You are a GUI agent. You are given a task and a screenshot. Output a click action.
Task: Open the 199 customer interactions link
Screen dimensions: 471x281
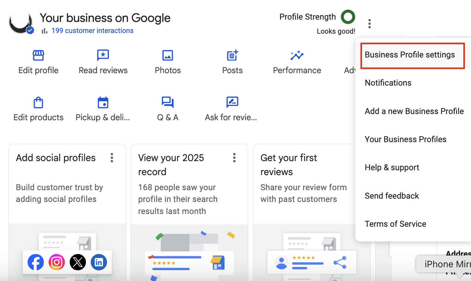92,31
